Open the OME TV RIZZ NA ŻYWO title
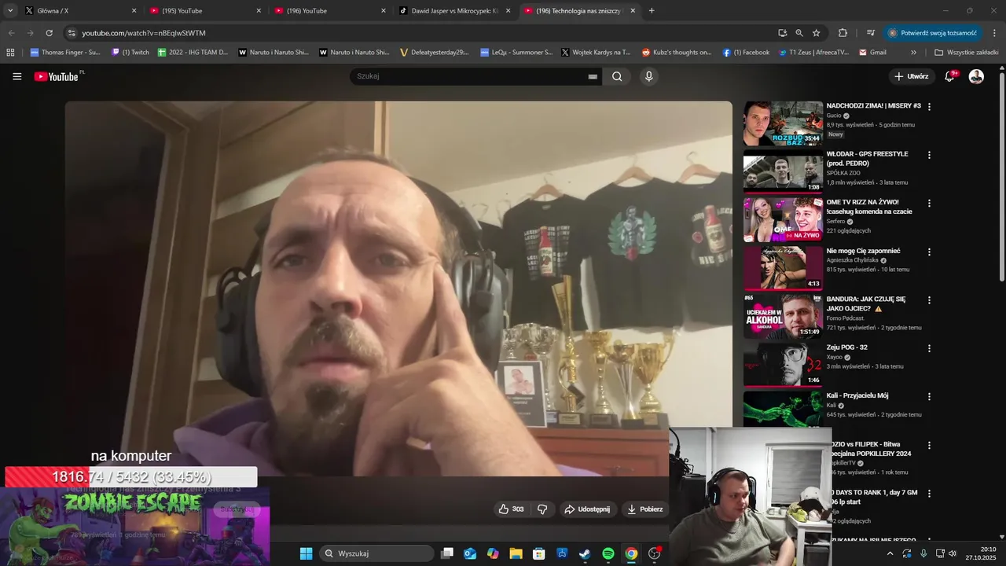The image size is (1006, 566). [869, 207]
